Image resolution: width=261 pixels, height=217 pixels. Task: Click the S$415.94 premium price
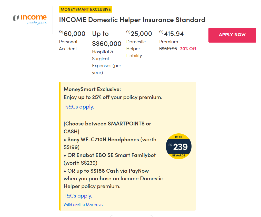tap(172, 34)
